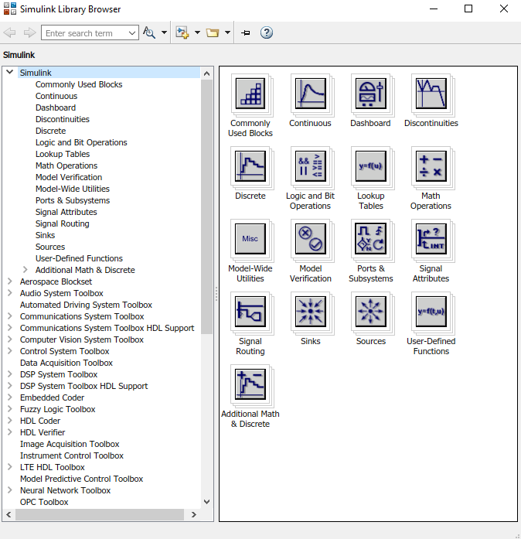The height and width of the screenshot is (539, 521).
Task: Select Discontinuities in the tree
Action: point(63,119)
